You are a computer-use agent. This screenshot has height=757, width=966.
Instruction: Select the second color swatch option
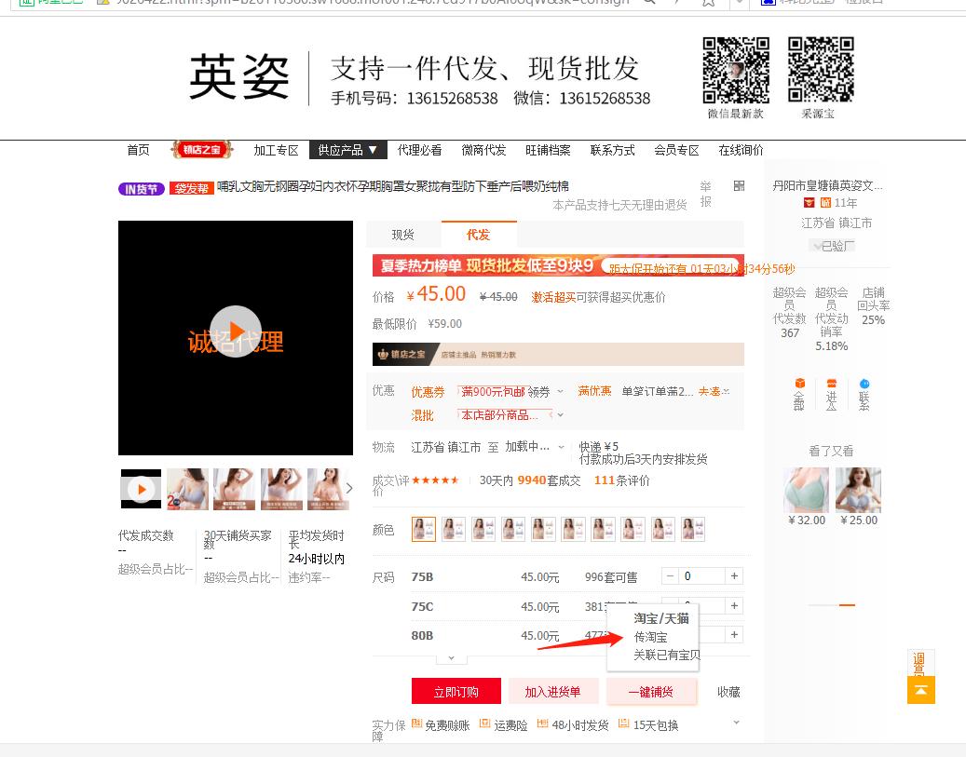pos(453,528)
